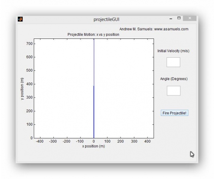Viewport: 214px width, 179px height.
Task: Click the MATLAB icon in the title bar
Action: click(x=20, y=19)
